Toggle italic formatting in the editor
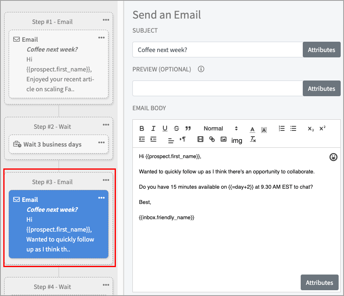This screenshot has height=296, width=344. tap(153, 128)
